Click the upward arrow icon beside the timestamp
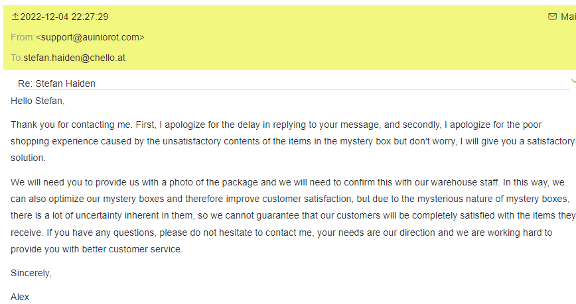The height and width of the screenshot is (304, 576). [x=15, y=17]
